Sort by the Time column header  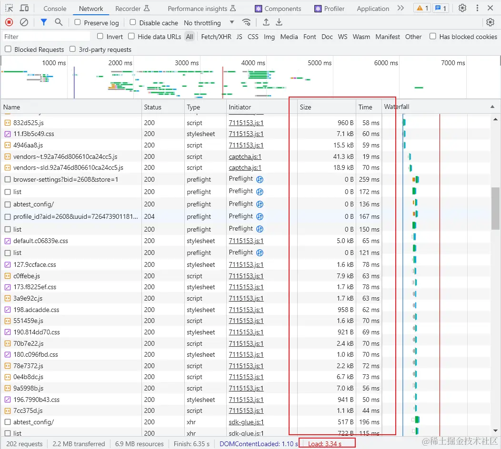[369, 107]
